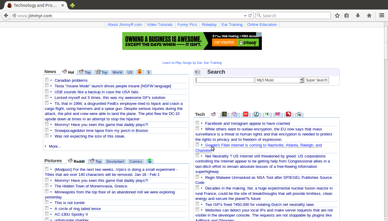Click the magnifying glass icon in Tech tabs
Image resolution: width=388 pixels, height=221 pixels.
(299, 114)
